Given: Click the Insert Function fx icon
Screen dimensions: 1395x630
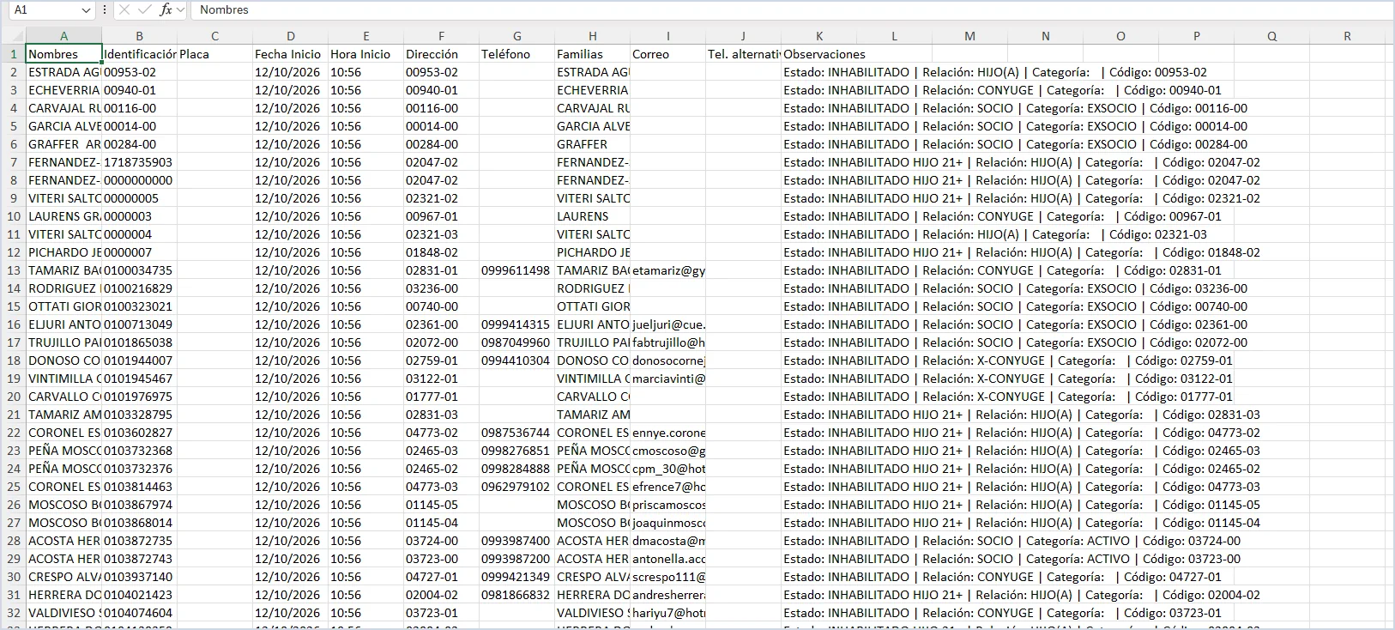Looking at the screenshot, I should 166,9.
